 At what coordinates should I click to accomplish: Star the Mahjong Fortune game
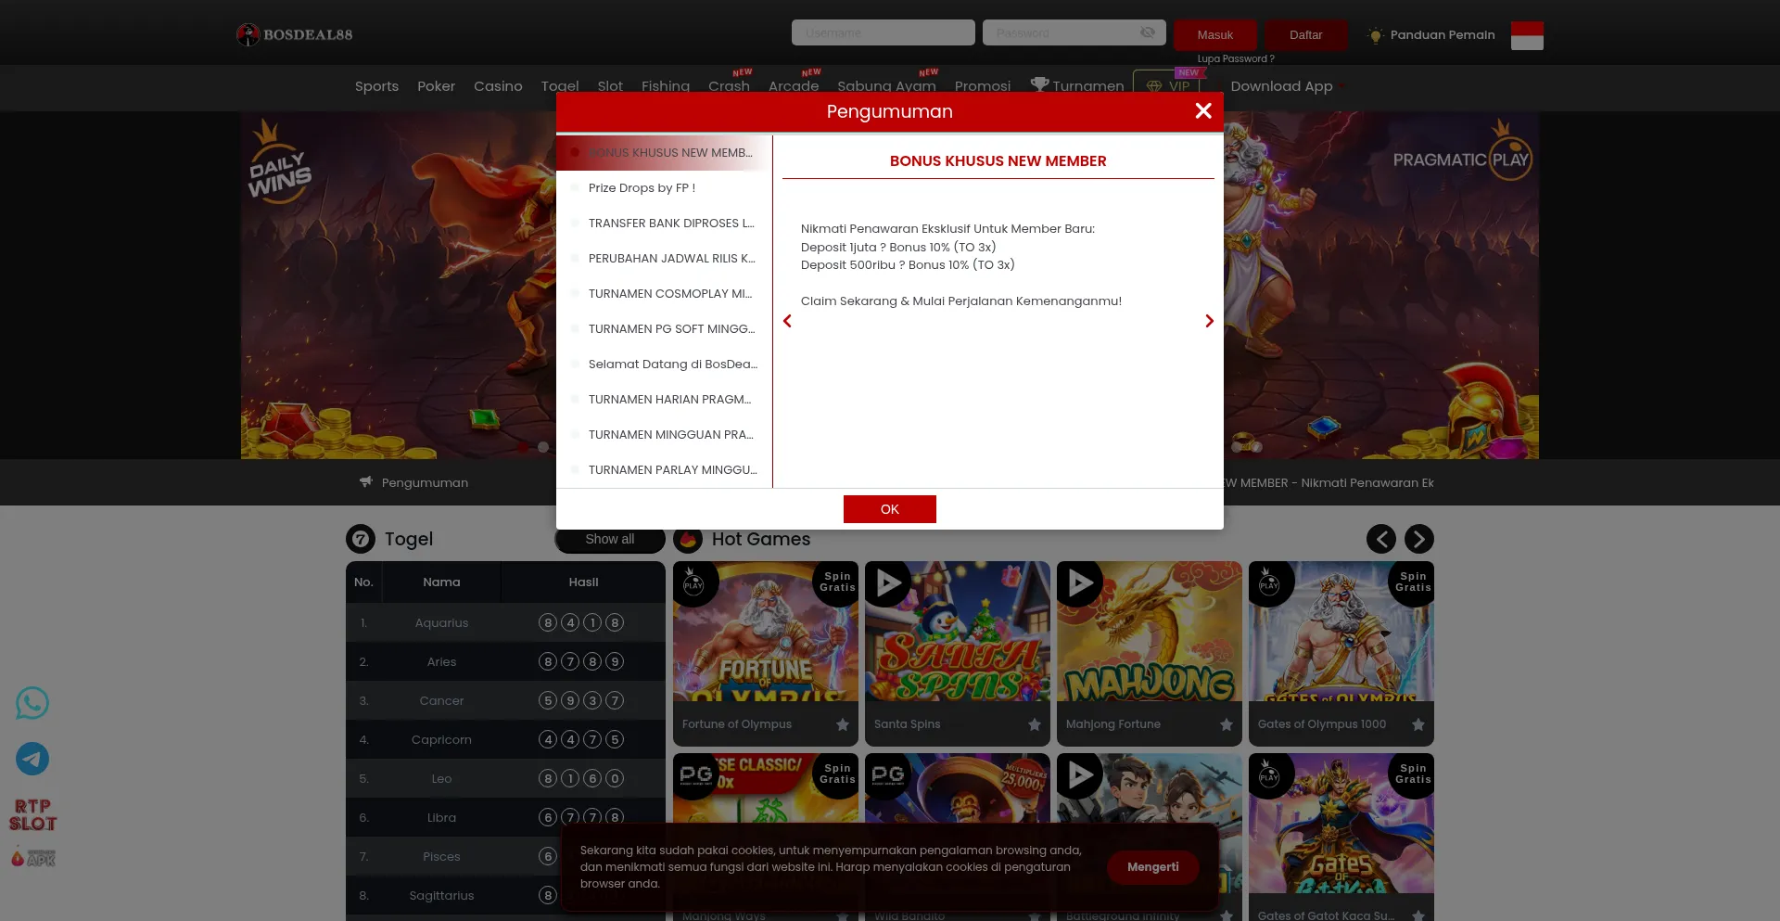[1227, 724]
